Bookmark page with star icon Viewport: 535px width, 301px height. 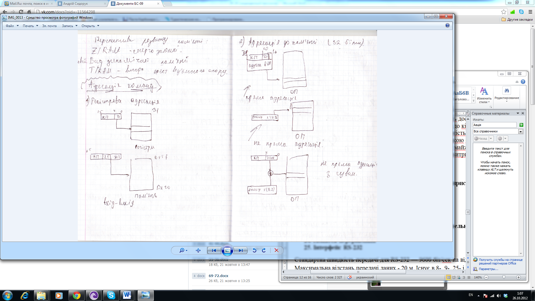504,12
